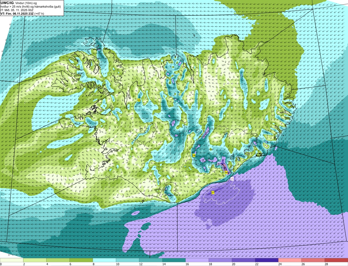The width and height of the screenshot is (348, 266).
Task: Pick the 12–14 m/s teal legend swatch
Action: point(151,260)
